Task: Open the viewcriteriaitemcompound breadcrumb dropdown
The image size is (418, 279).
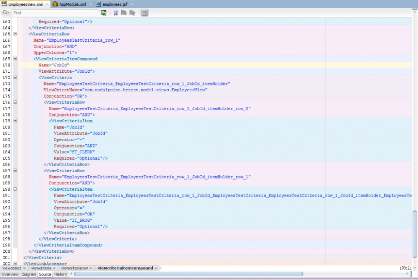Action: click(156, 268)
